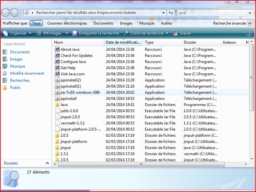Select jxpiinstall(1) application icon
Viewport: 256px width, 192px height.
[57, 86]
